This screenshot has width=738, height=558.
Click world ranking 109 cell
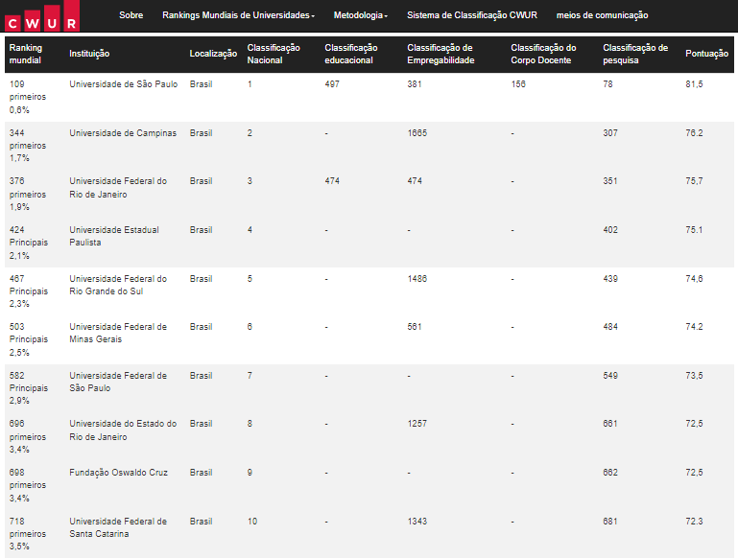(28, 97)
